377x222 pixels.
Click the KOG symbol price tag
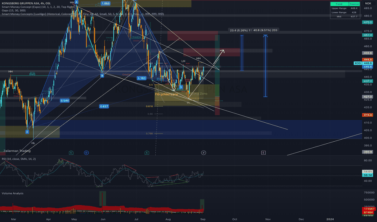[358, 63]
